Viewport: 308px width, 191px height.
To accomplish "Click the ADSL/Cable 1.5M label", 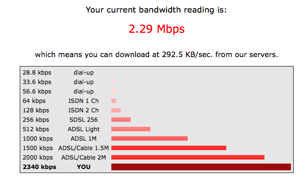I will click(x=84, y=148).
